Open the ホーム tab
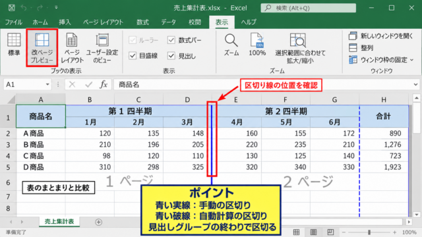Image resolution: width=422 pixels, height=237 pixels. [40, 22]
